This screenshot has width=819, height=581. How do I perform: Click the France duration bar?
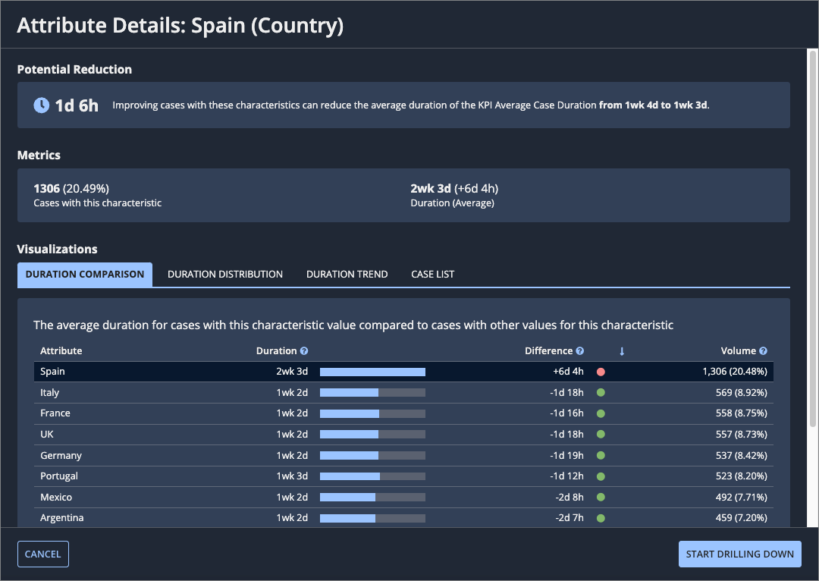[372, 414]
